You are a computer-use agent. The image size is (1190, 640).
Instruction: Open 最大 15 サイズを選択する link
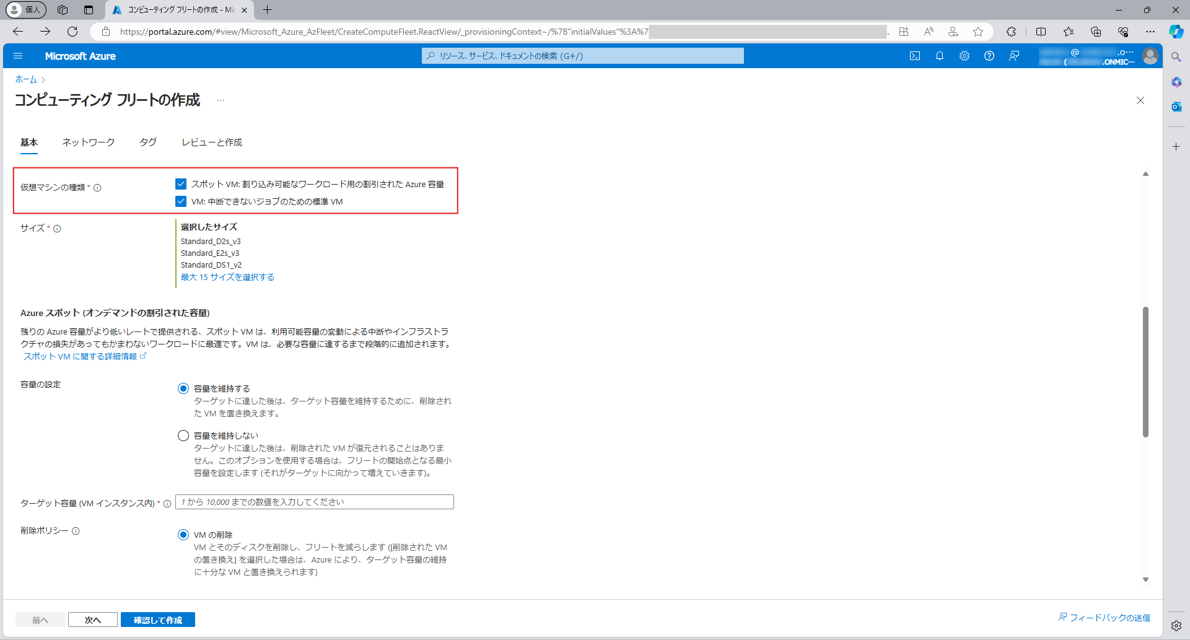click(x=227, y=277)
